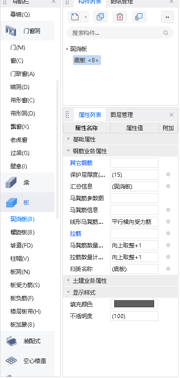Expand the 基础属性 section
The height and width of the screenshot is (378, 180).
[68, 139]
